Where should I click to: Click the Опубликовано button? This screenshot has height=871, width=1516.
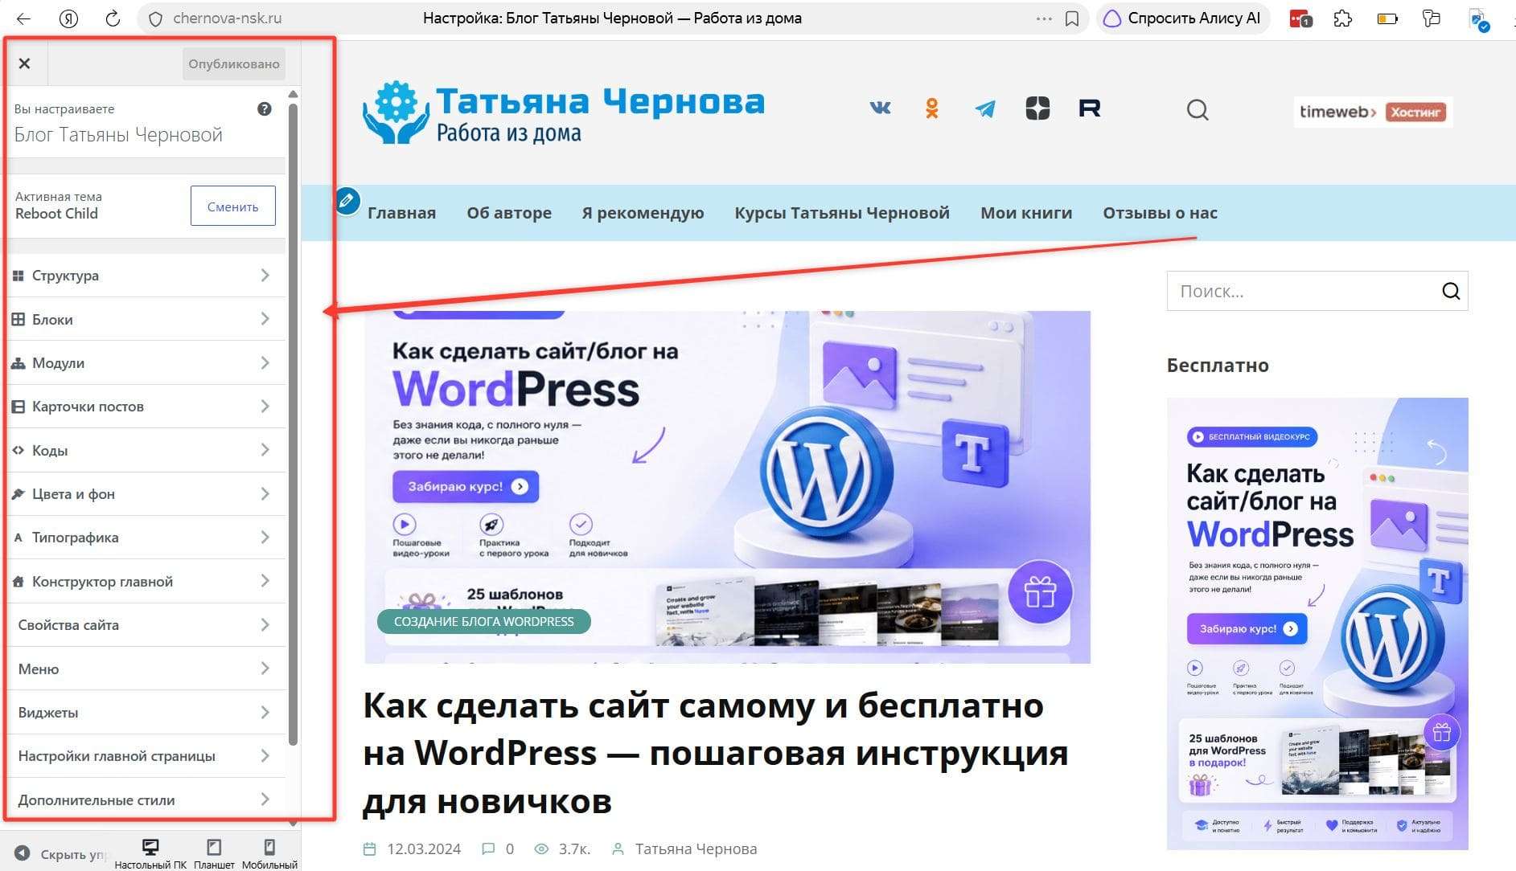pos(234,63)
